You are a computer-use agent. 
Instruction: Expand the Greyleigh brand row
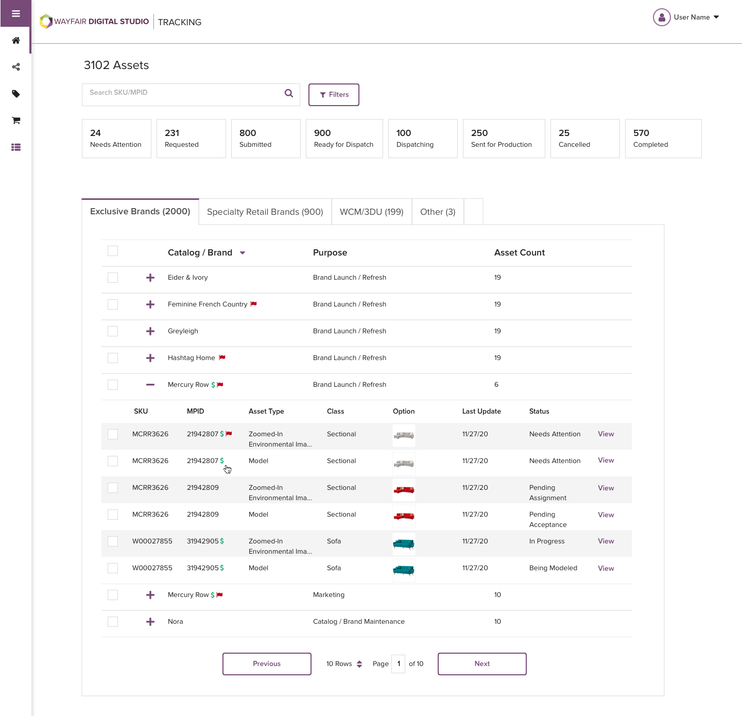click(150, 331)
